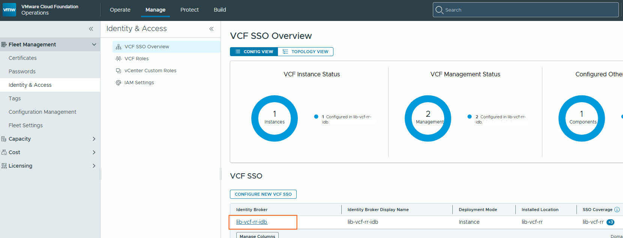This screenshot has width=623, height=238.
Task: Click the Topology View tree icon
Action: pyautogui.click(x=285, y=52)
